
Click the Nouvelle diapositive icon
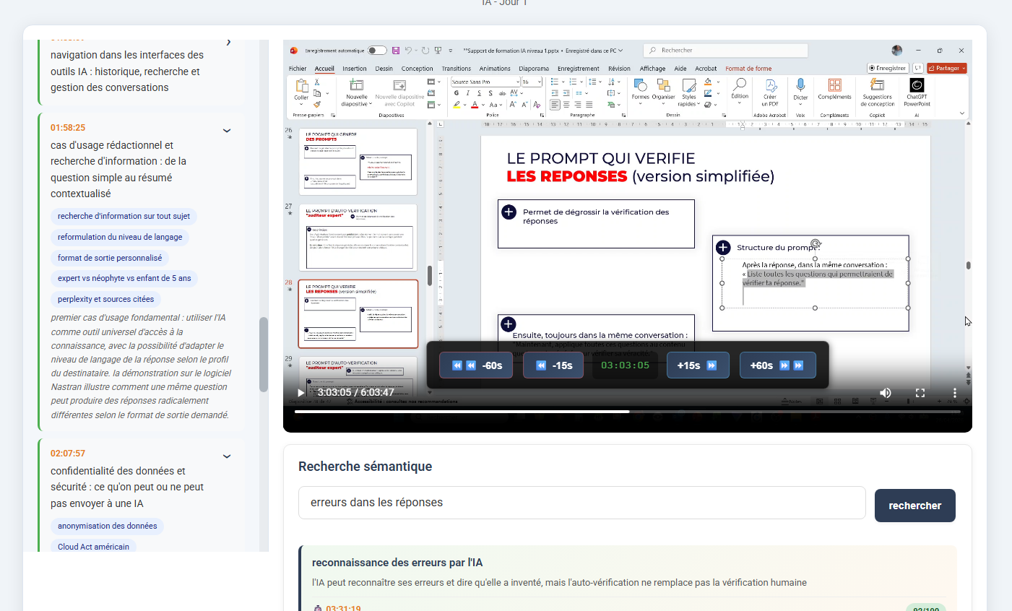click(356, 85)
